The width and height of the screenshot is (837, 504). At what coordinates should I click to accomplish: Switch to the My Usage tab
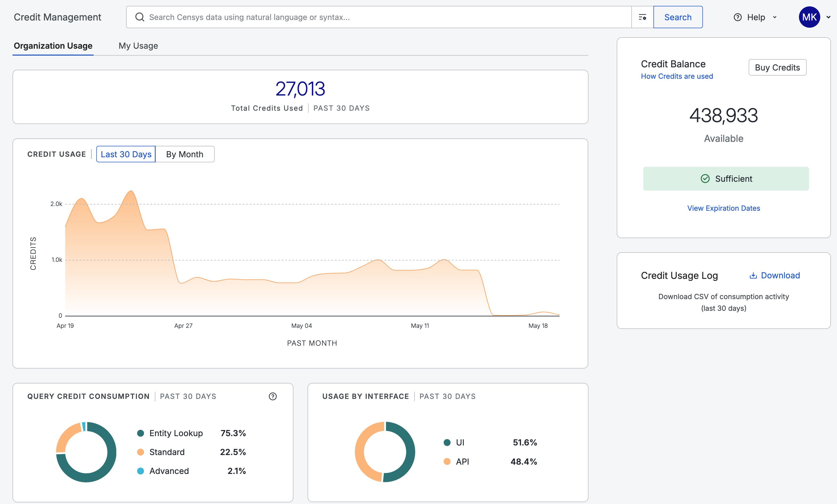[x=138, y=46]
